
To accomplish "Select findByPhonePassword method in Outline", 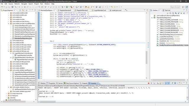I will [172, 45].
